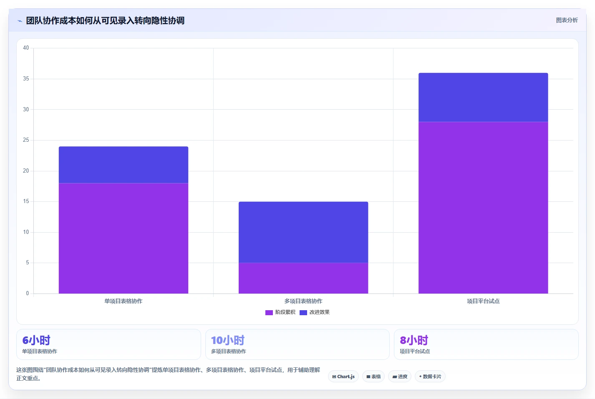Select the blue 改进效果 bar for 项目平台试点
The height and width of the screenshot is (399, 595).
pyautogui.click(x=483, y=98)
